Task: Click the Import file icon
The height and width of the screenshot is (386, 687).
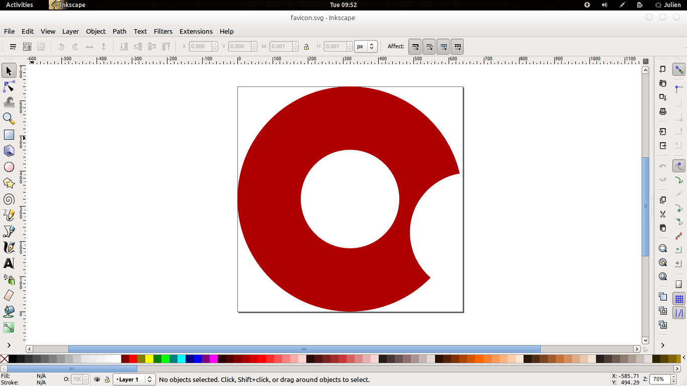Action: 663,132
